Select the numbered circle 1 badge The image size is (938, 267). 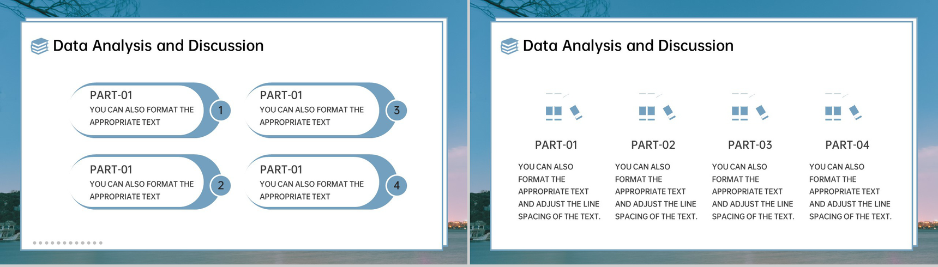coord(220,110)
